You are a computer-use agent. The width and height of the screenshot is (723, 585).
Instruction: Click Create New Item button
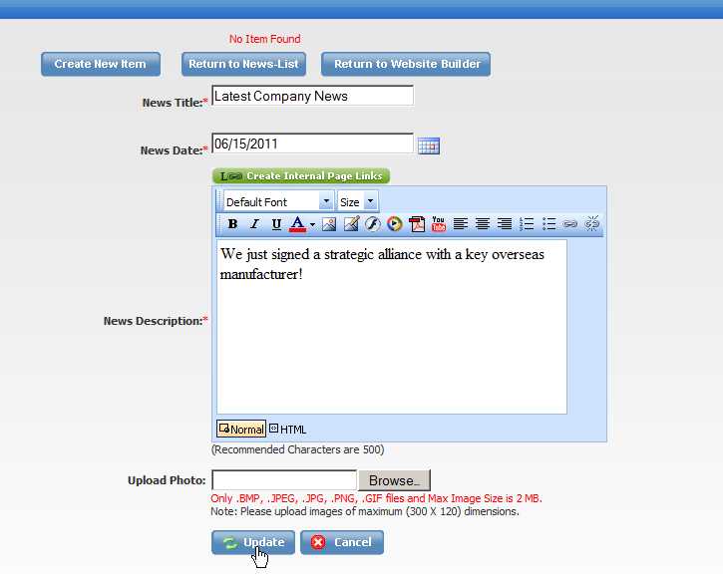point(101,64)
